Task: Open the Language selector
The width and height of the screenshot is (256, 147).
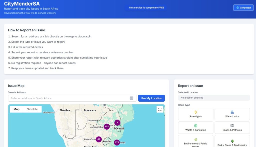Action: click(243, 7)
